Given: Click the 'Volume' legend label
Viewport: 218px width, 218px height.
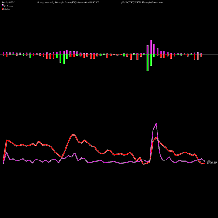Looking at the screenshot, I should point(8,6).
